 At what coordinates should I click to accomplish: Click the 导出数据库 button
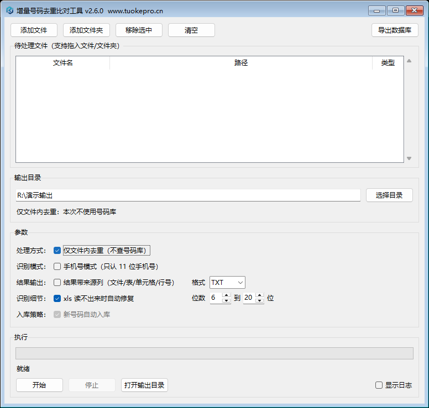pos(395,30)
